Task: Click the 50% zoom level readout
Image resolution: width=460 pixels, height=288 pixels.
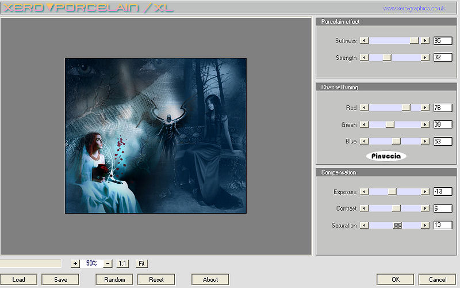Action: point(91,263)
